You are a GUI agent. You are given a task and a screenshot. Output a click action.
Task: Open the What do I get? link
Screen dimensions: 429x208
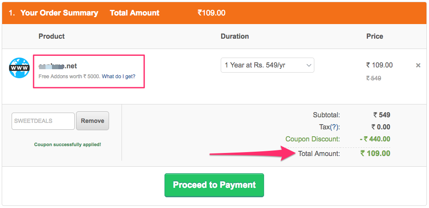coord(119,76)
